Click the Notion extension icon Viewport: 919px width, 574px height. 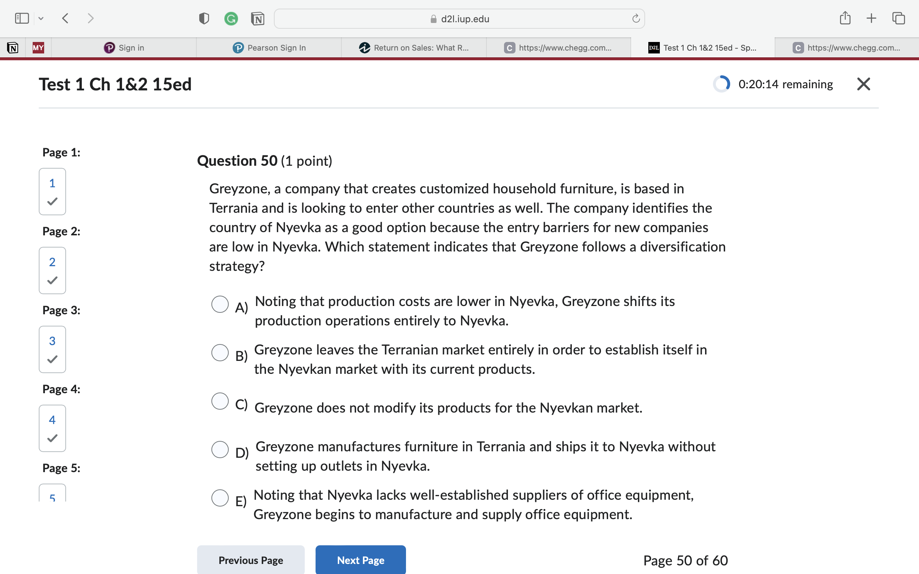tap(258, 18)
